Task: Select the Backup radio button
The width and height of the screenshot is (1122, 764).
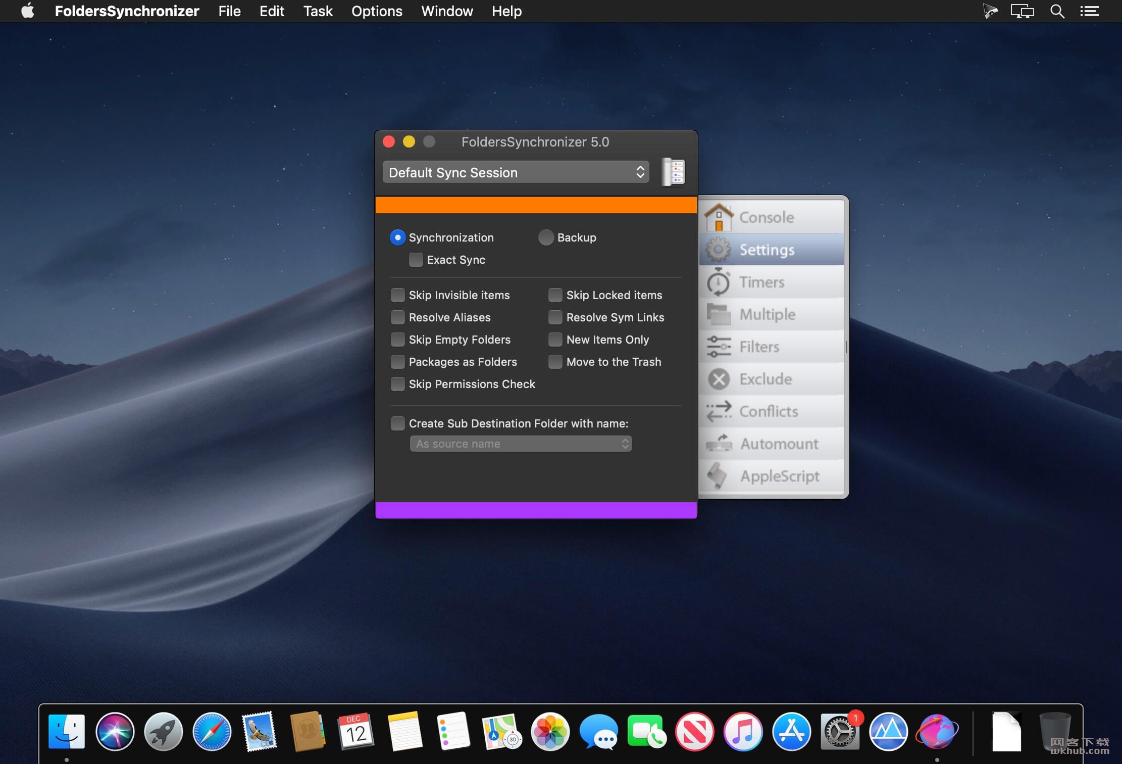Action: (x=546, y=237)
